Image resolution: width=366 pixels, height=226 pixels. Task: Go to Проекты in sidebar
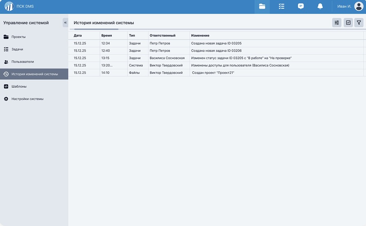[x=19, y=37]
